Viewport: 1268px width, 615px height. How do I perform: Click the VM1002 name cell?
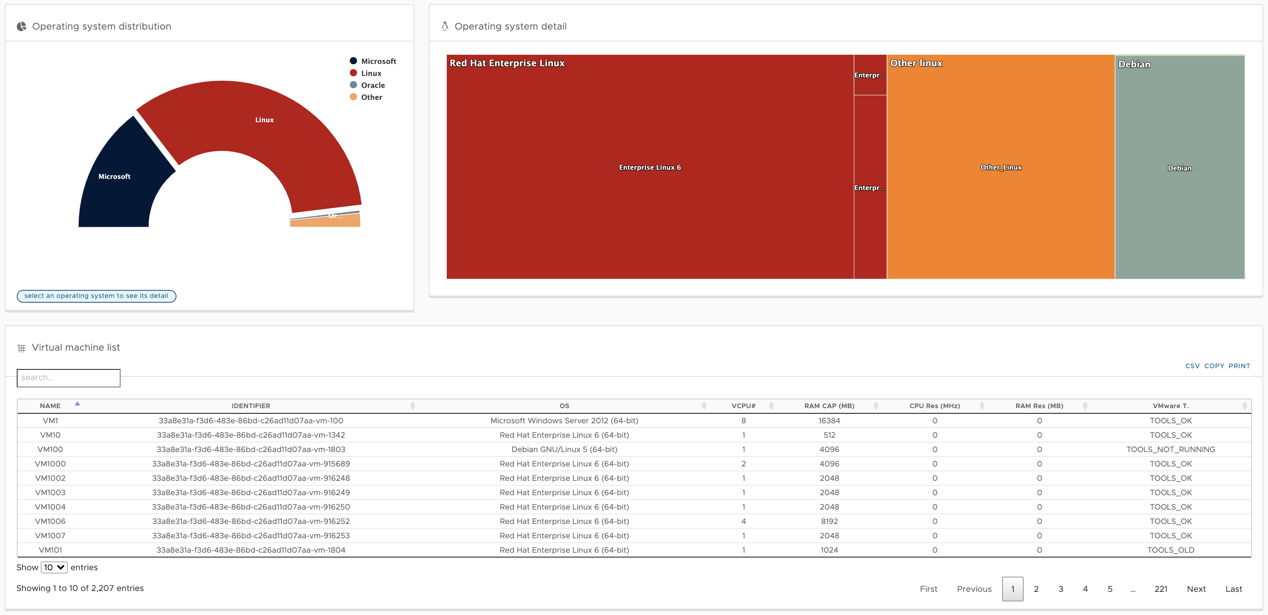[50, 478]
